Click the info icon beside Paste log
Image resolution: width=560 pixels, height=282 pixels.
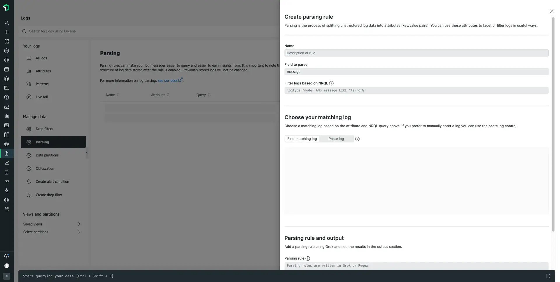[x=357, y=139]
